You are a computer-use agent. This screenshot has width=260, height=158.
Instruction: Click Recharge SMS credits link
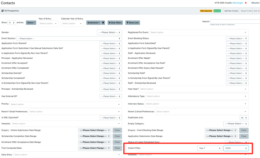coord(238,3)
